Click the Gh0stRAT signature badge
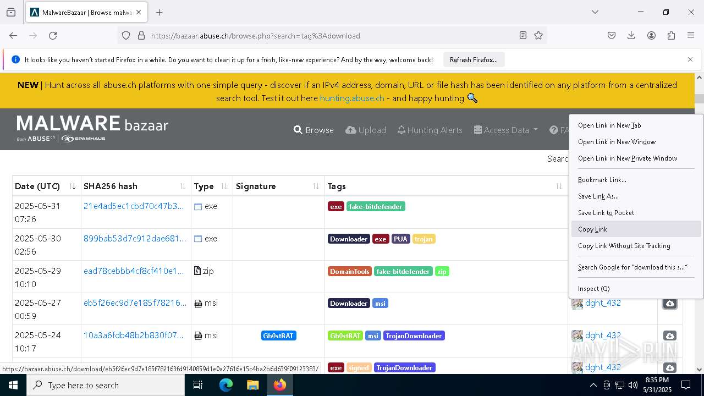 point(278,336)
